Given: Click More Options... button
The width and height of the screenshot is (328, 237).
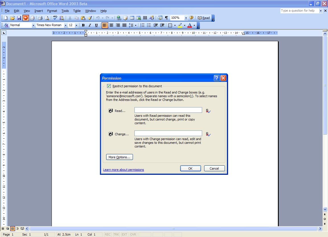Looking at the screenshot, I should (120, 157).
